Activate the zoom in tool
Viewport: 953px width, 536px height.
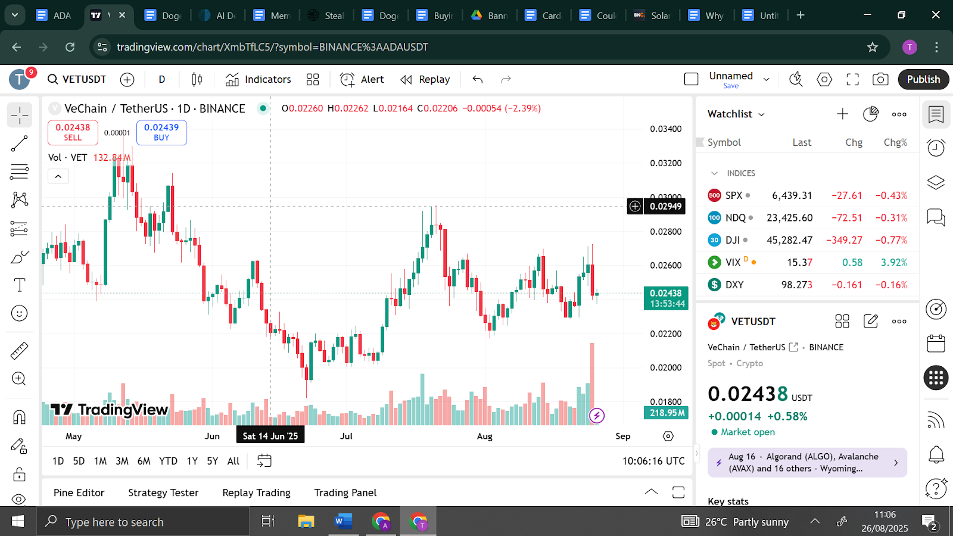(20, 379)
